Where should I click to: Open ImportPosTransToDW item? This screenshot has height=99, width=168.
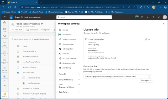pos(30,57)
